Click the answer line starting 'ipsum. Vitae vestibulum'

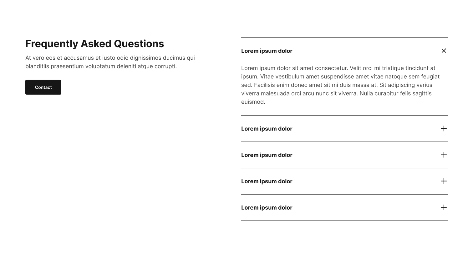(x=340, y=77)
